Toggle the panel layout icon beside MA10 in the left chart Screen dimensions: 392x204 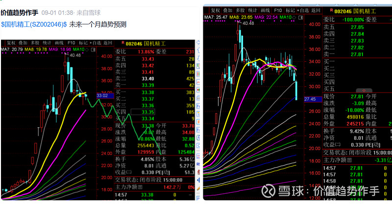click(x=93, y=50)
